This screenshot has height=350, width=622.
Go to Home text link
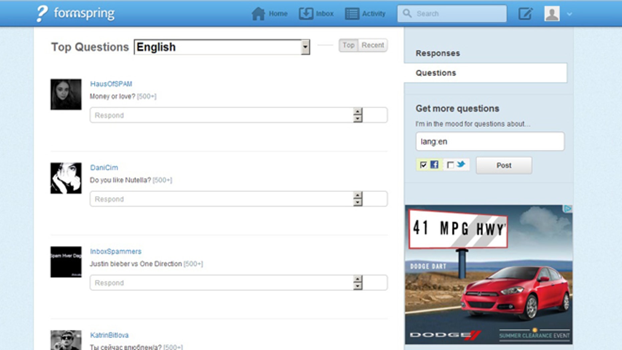(x=278, y=14)
